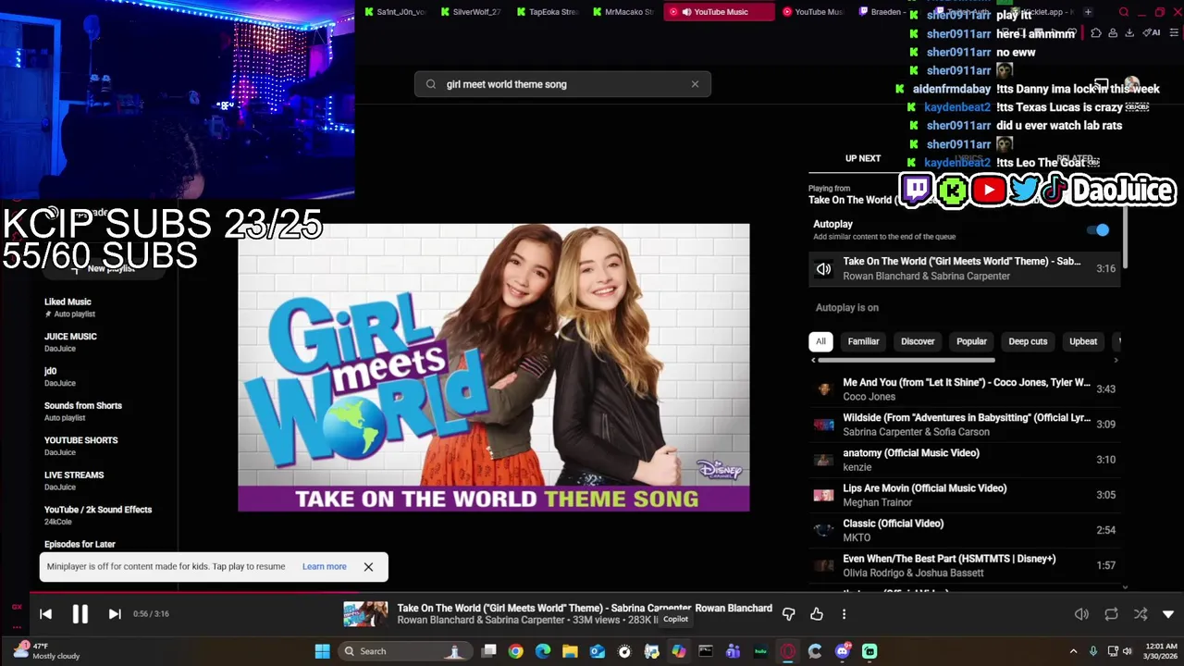The height and width of the screenshot is (666, 1184).
Task: Open the Learn more link in notification
Action: [324, 567]
